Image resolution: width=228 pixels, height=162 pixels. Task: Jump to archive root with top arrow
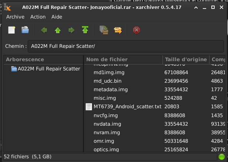[x=85, y=30]
